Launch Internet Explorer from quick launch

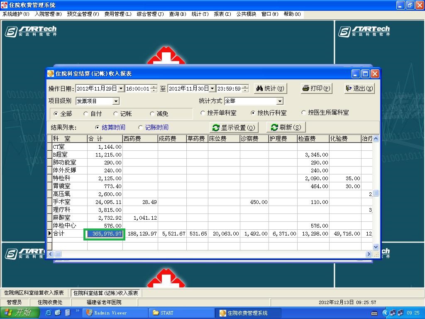pyautogui.click(x=48, y=313)
